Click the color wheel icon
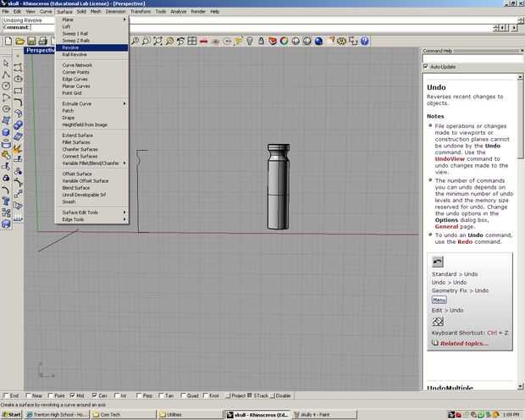Screen dimensions: 525x420 [x=285, y=41]
